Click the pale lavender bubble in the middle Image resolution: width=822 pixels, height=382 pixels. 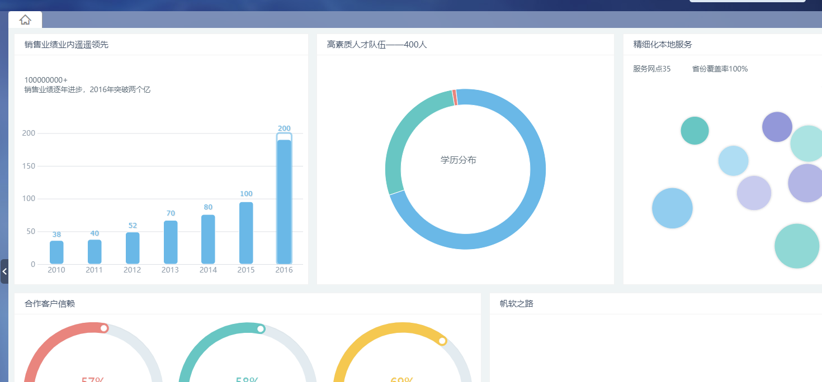[x=754, y=193]
